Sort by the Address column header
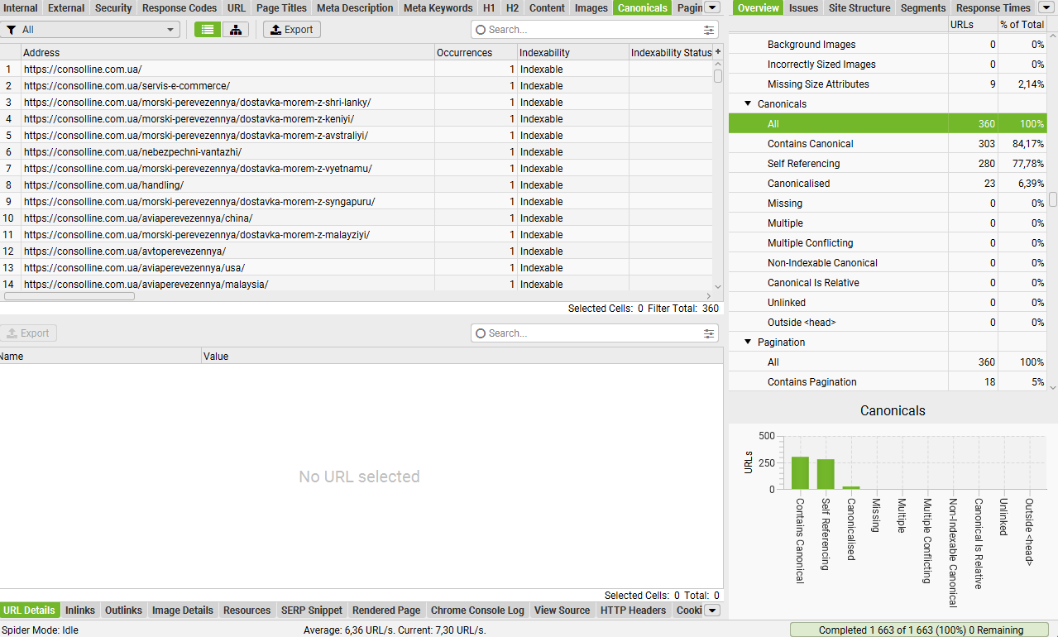 (x=227, y=52)
